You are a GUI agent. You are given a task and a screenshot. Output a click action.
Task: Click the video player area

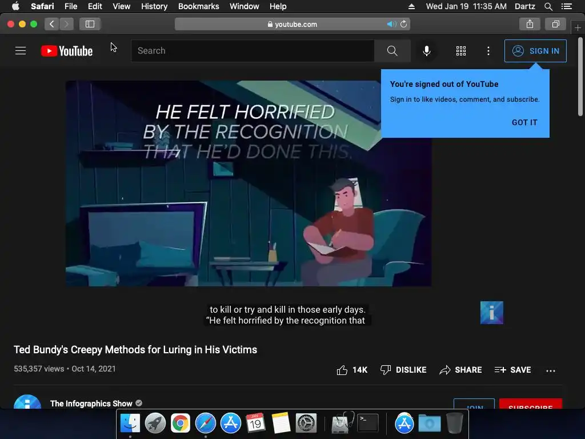coord(249,183)
